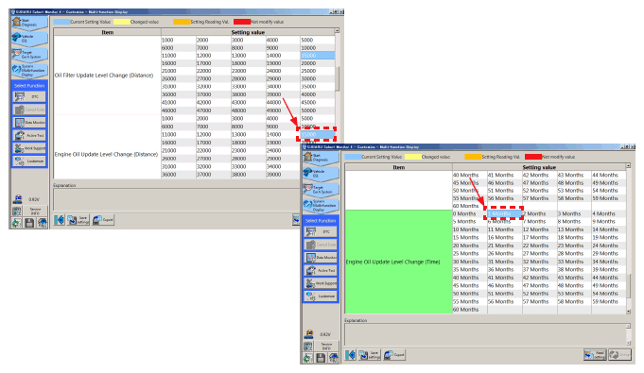Select 36 Months in the Time window
Screen dimensions: 644x373
[x=504, y=269]
